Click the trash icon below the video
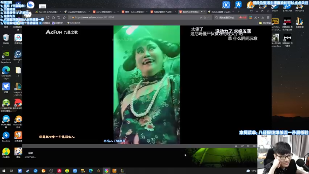This screenshot has width=309, height=174. pos(248,146)
